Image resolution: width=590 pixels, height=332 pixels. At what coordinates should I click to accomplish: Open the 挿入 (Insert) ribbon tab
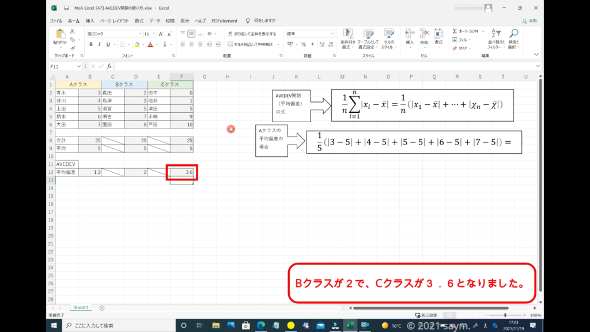pos(90,20)
